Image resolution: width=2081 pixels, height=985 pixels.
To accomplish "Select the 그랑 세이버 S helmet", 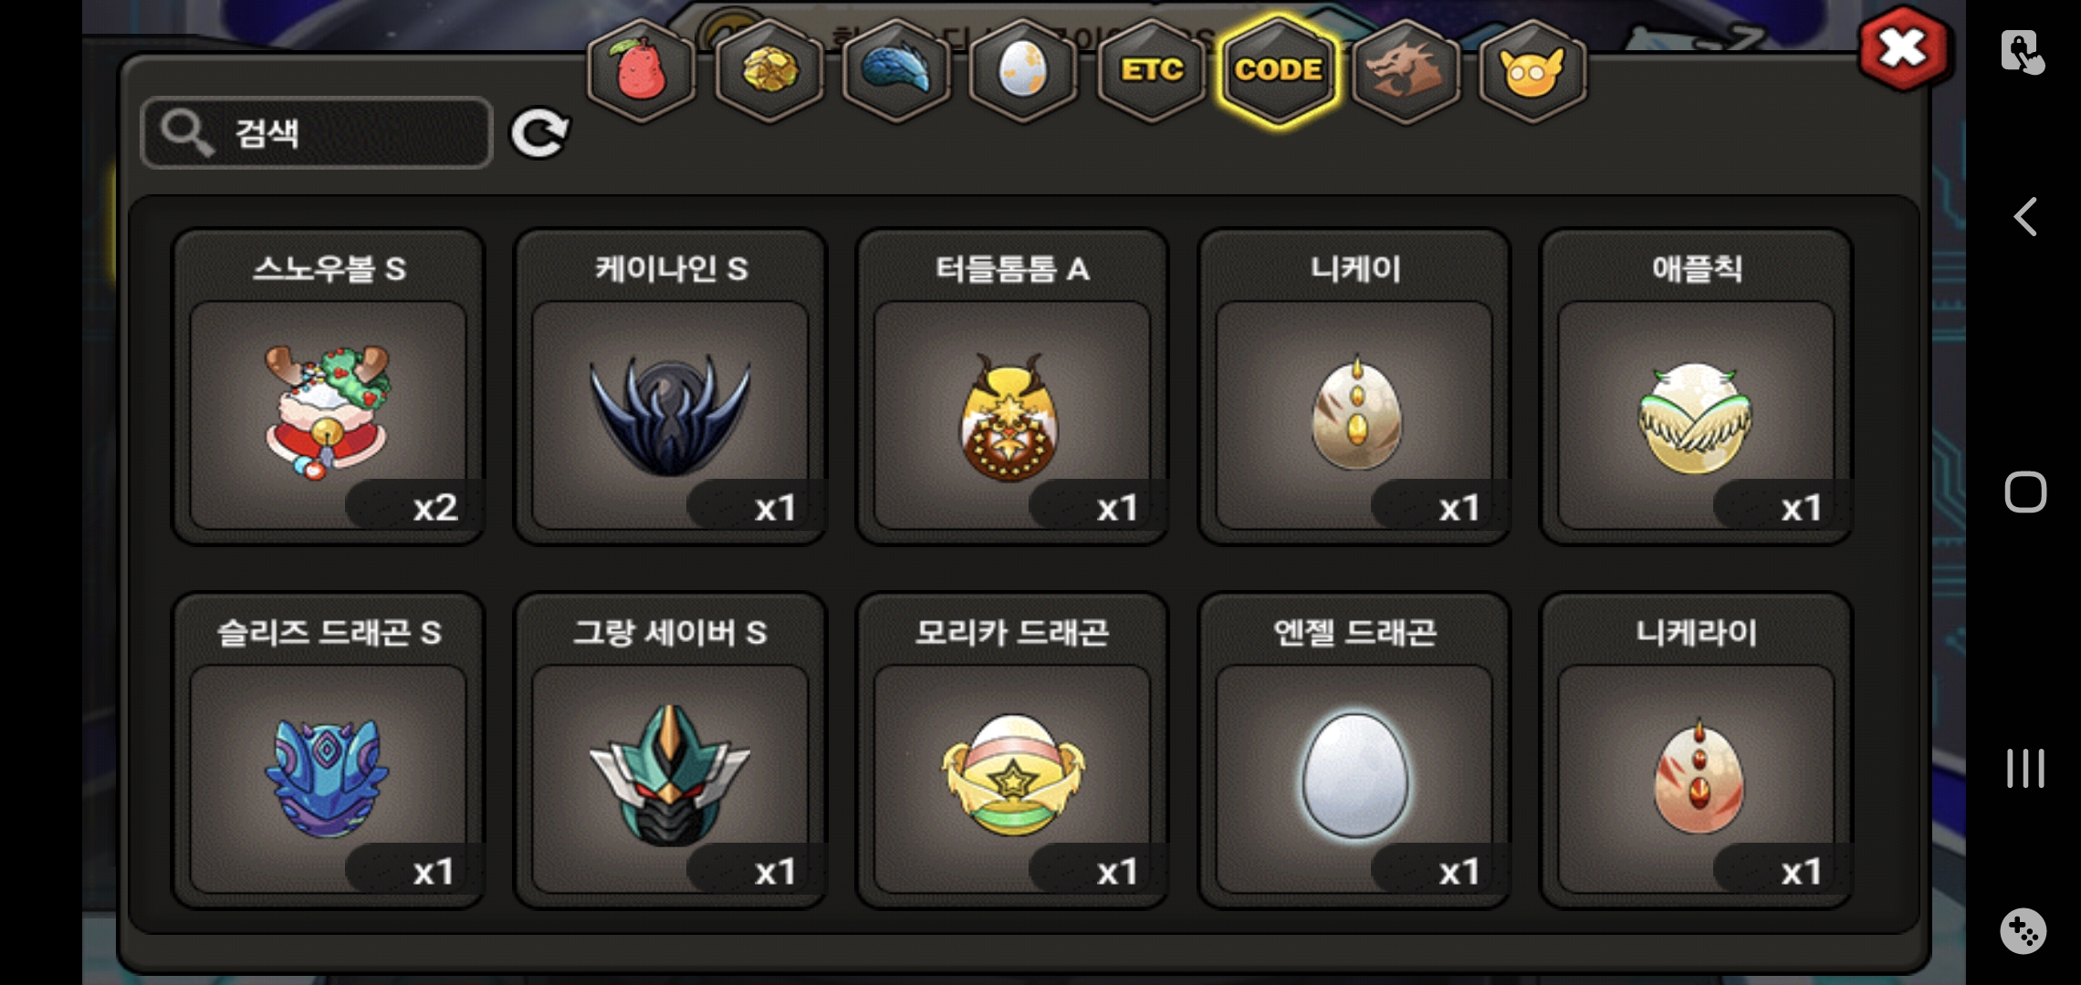I will click(671, 751).
